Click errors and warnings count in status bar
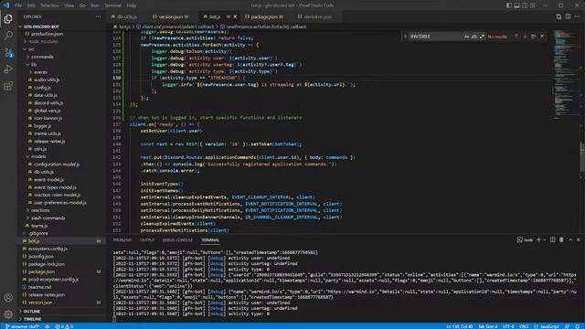Screen dimensions: 585x329 point(64,326)
